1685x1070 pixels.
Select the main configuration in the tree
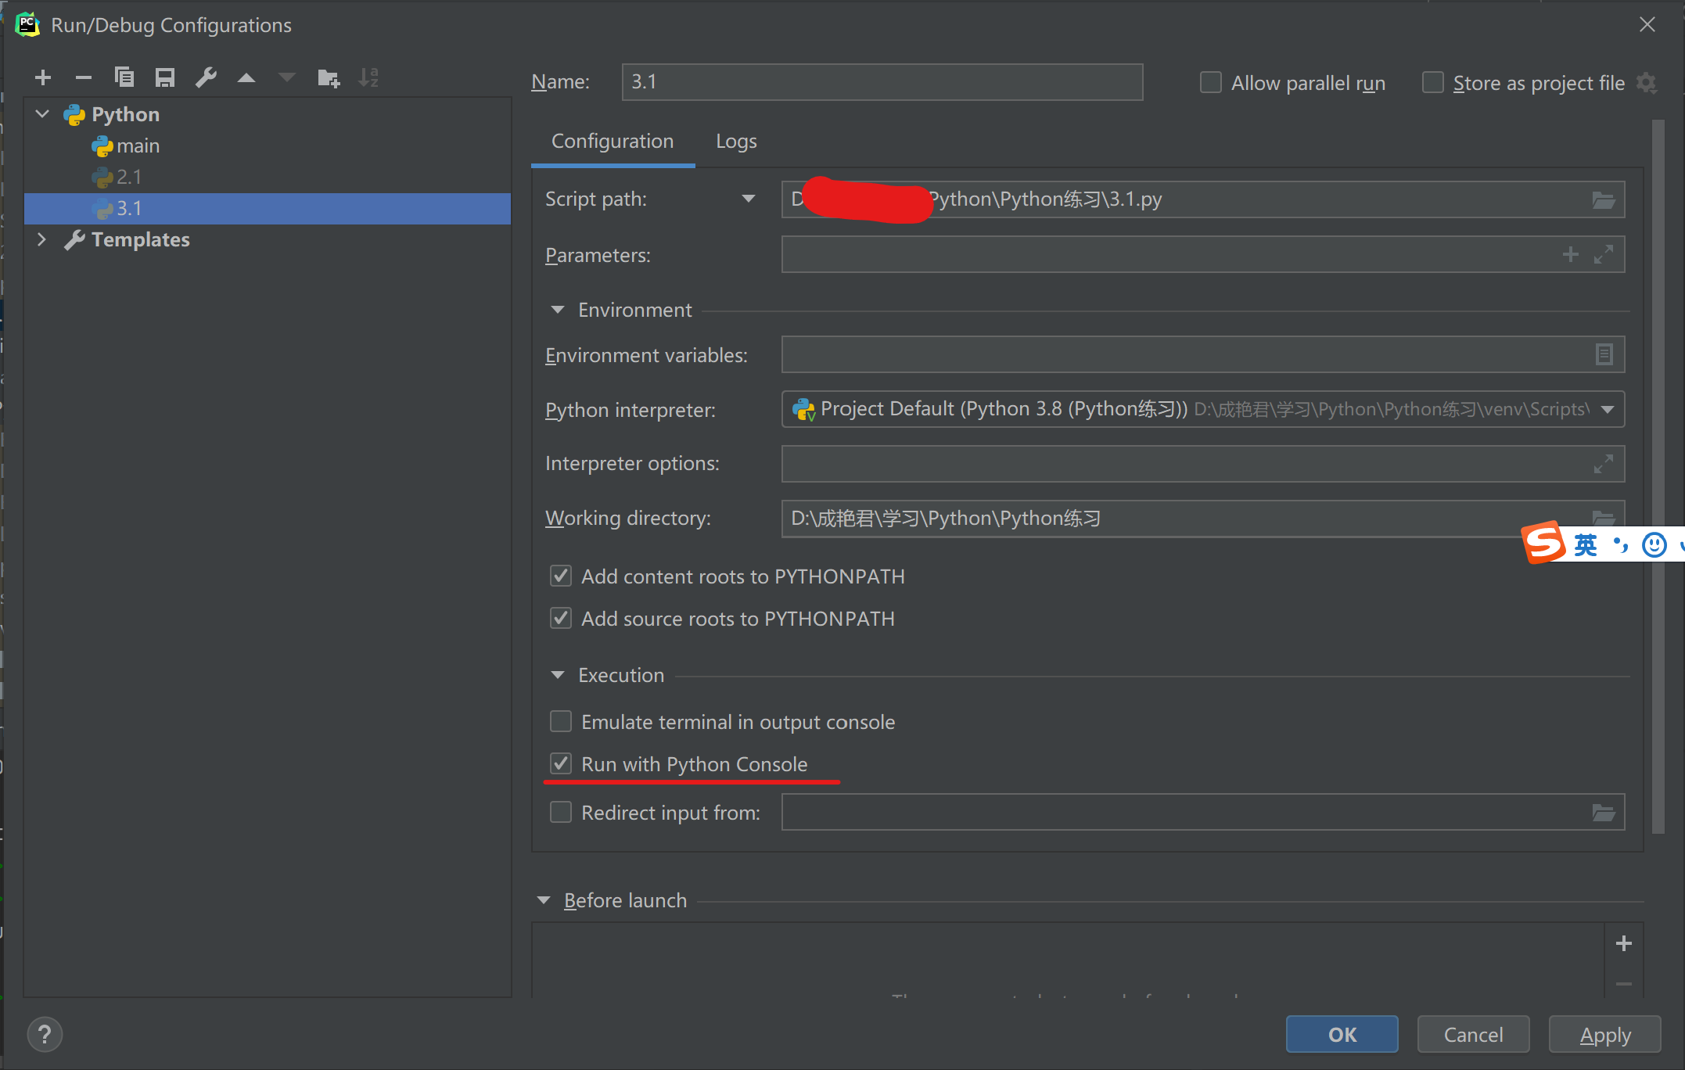pos(138,146)
